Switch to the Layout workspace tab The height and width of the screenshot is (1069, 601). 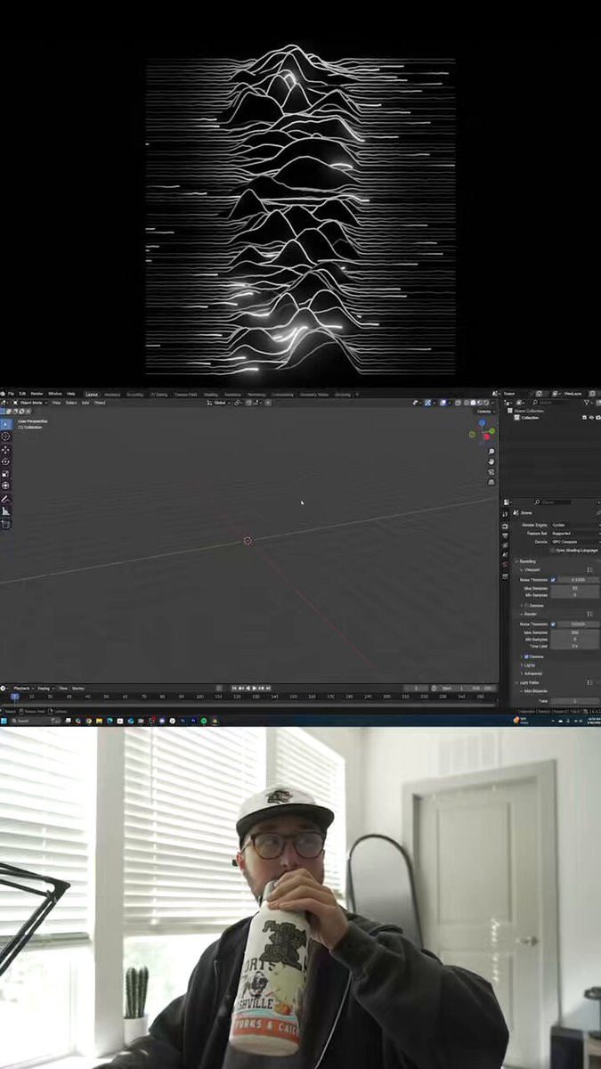point(92,394)
